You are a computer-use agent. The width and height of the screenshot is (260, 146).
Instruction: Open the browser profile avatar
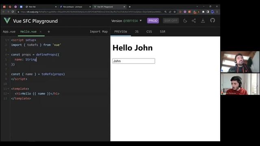[212, 12]
